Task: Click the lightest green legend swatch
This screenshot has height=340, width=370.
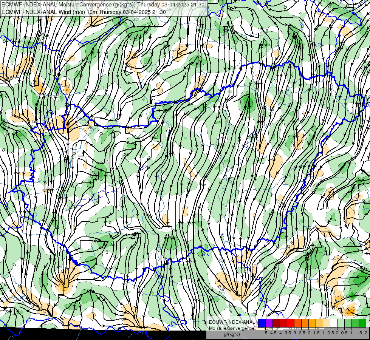Action: click(341, 323)
